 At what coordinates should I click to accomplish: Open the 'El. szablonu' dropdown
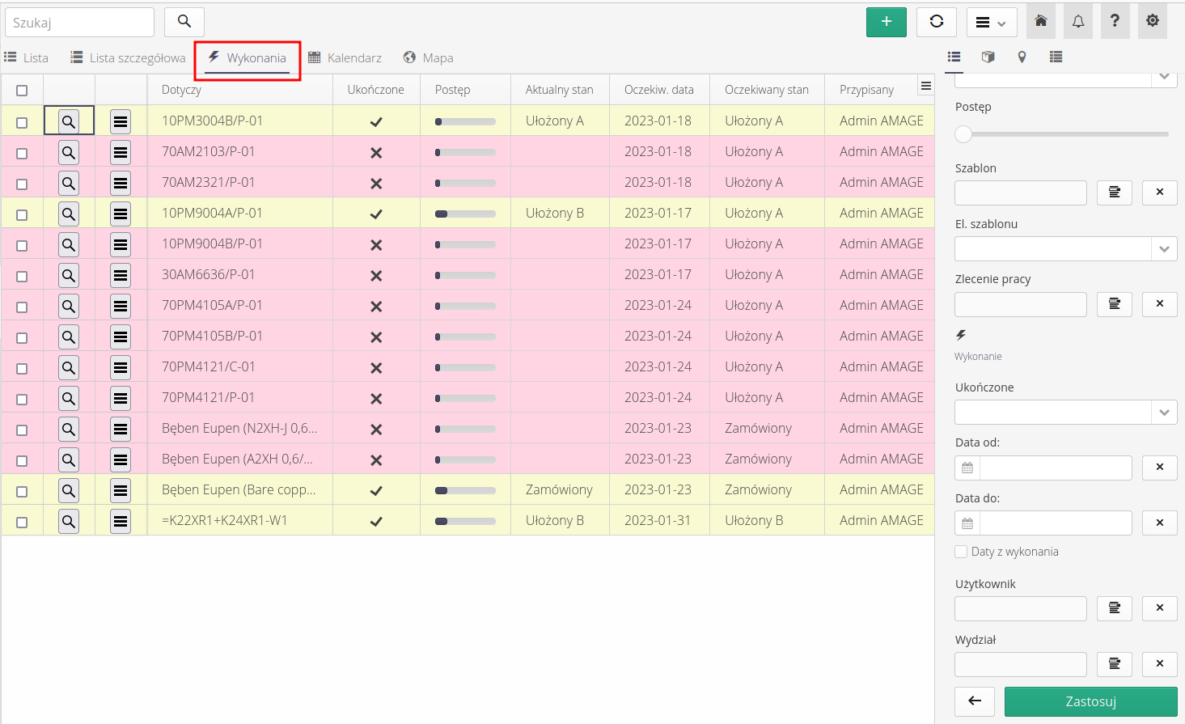[x=1163, y=248]
